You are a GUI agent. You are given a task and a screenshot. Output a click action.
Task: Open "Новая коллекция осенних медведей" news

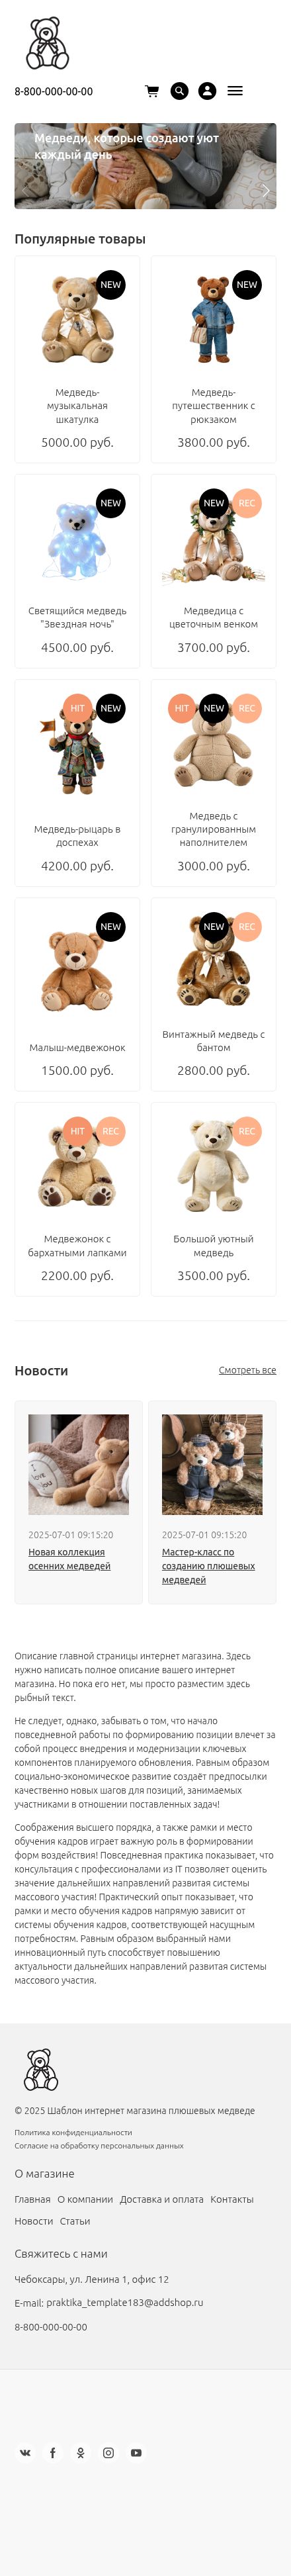tap(69, 1559)
